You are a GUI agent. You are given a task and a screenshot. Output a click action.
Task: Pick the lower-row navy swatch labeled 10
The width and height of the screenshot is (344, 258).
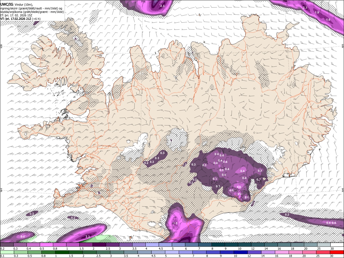click(241, 252)
